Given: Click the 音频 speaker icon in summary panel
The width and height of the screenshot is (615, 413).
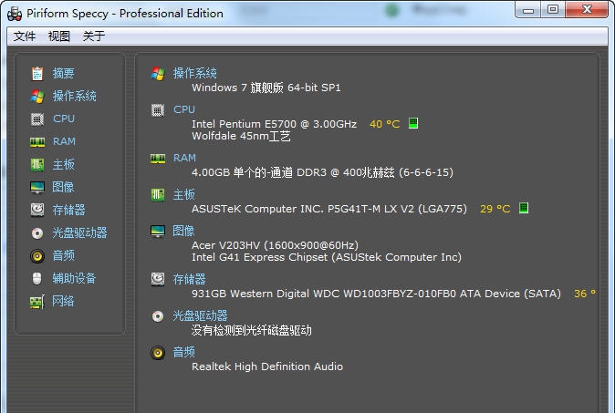Looking at the screenshot, I should coord(158,353).
